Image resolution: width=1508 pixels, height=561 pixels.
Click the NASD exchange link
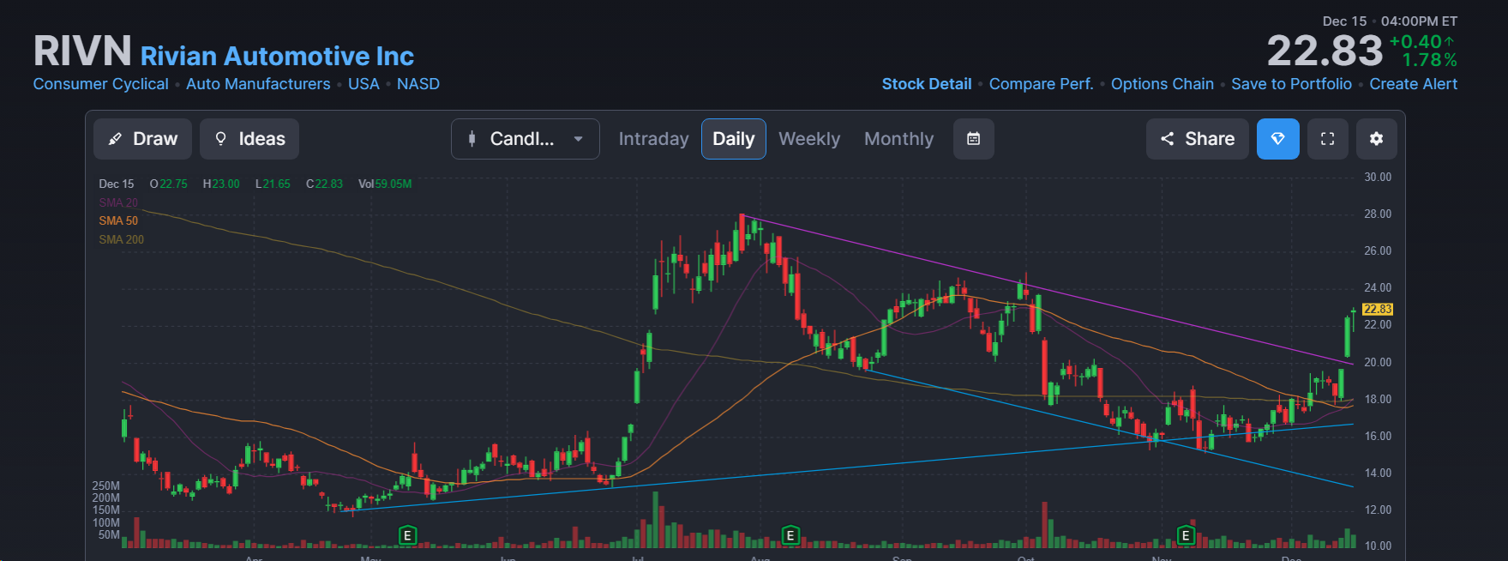coord(418,84)
